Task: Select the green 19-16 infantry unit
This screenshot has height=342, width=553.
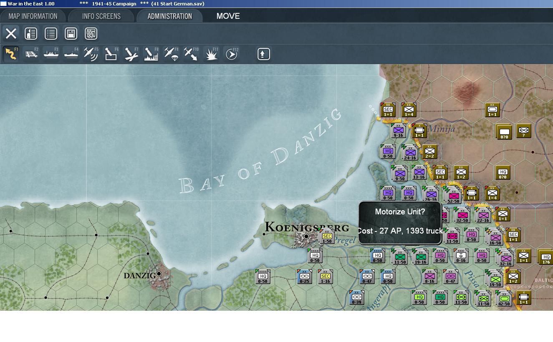Action: coord(420,257)
